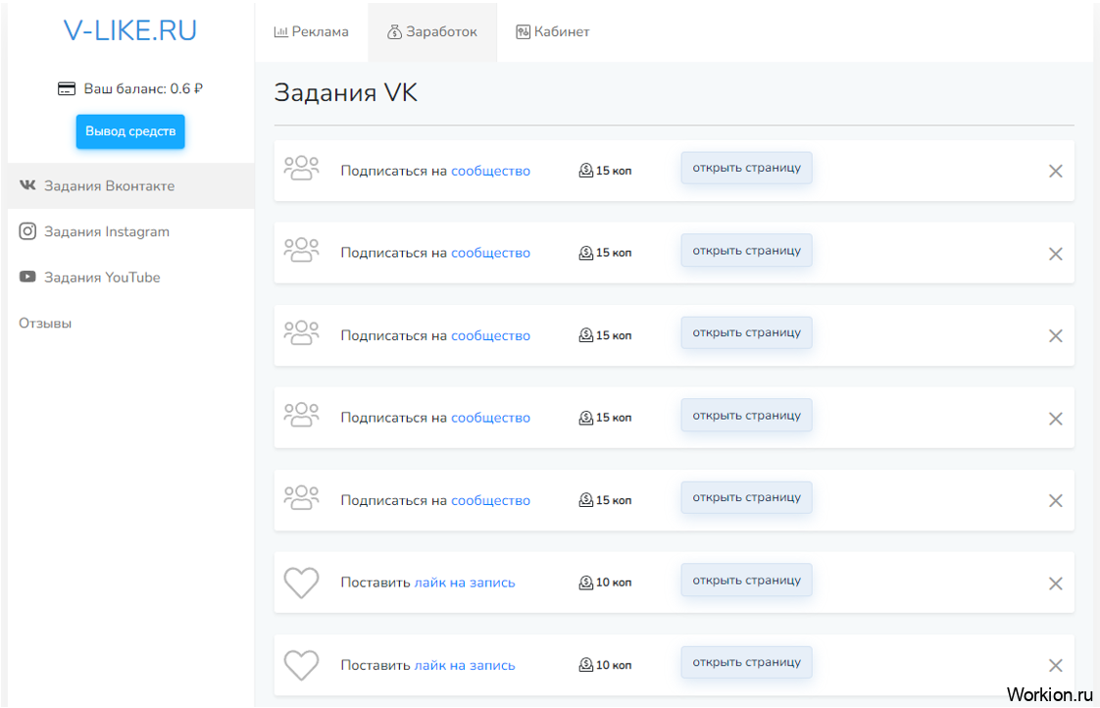
Task: Click the heart icon in second like task
Action: [301, 665]
